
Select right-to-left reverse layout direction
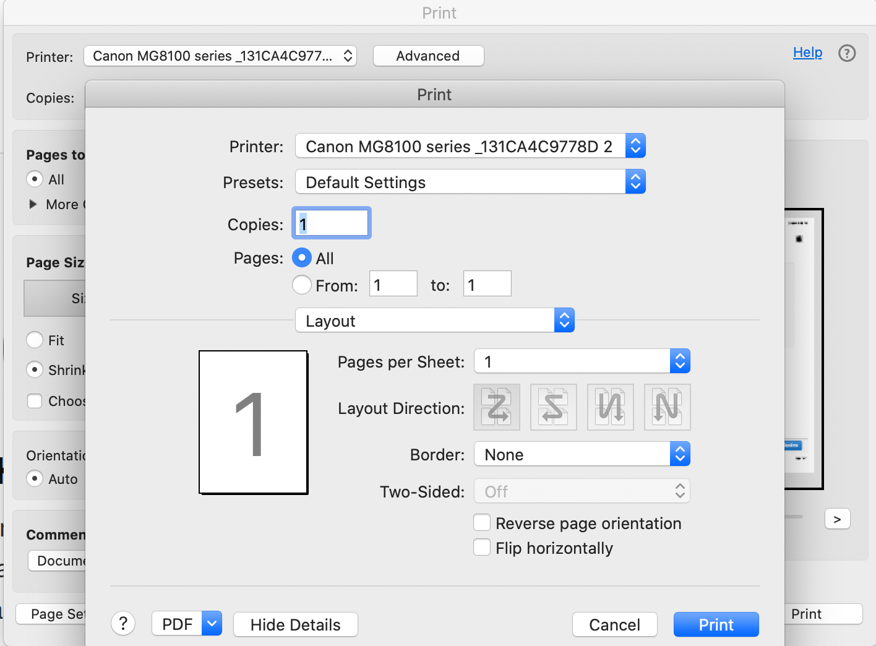553,407
